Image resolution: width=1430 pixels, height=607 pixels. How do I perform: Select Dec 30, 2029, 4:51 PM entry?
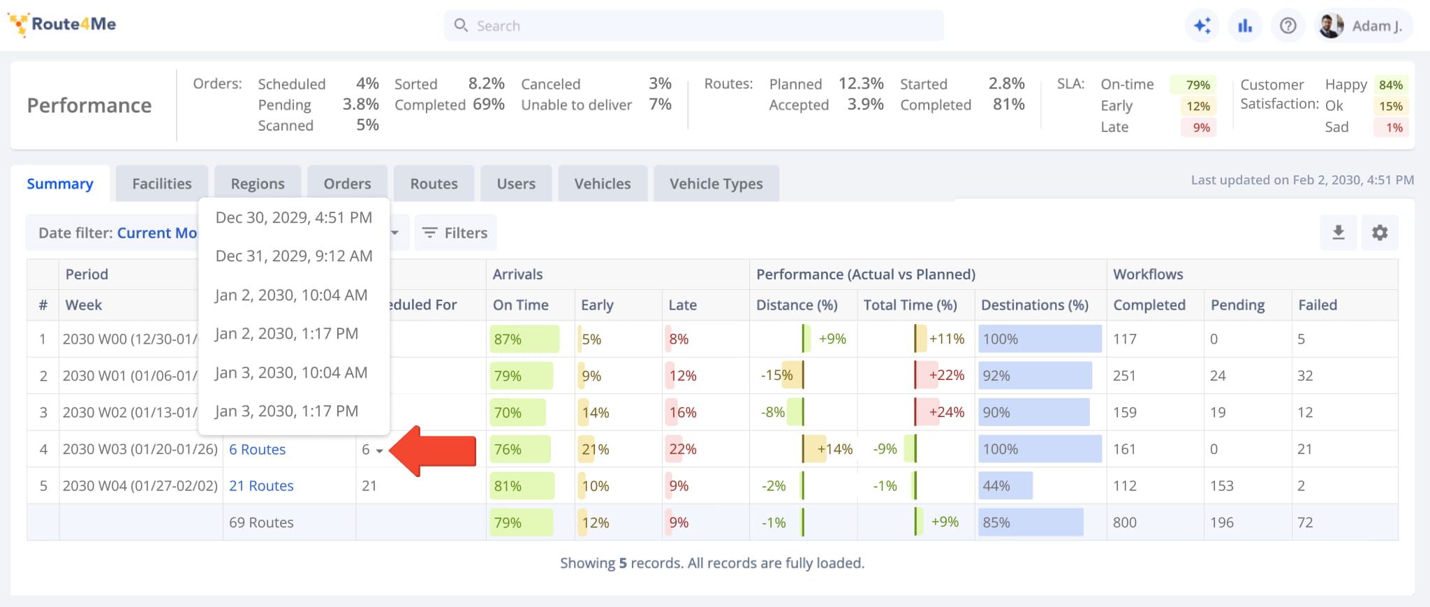tap(294, 217)
